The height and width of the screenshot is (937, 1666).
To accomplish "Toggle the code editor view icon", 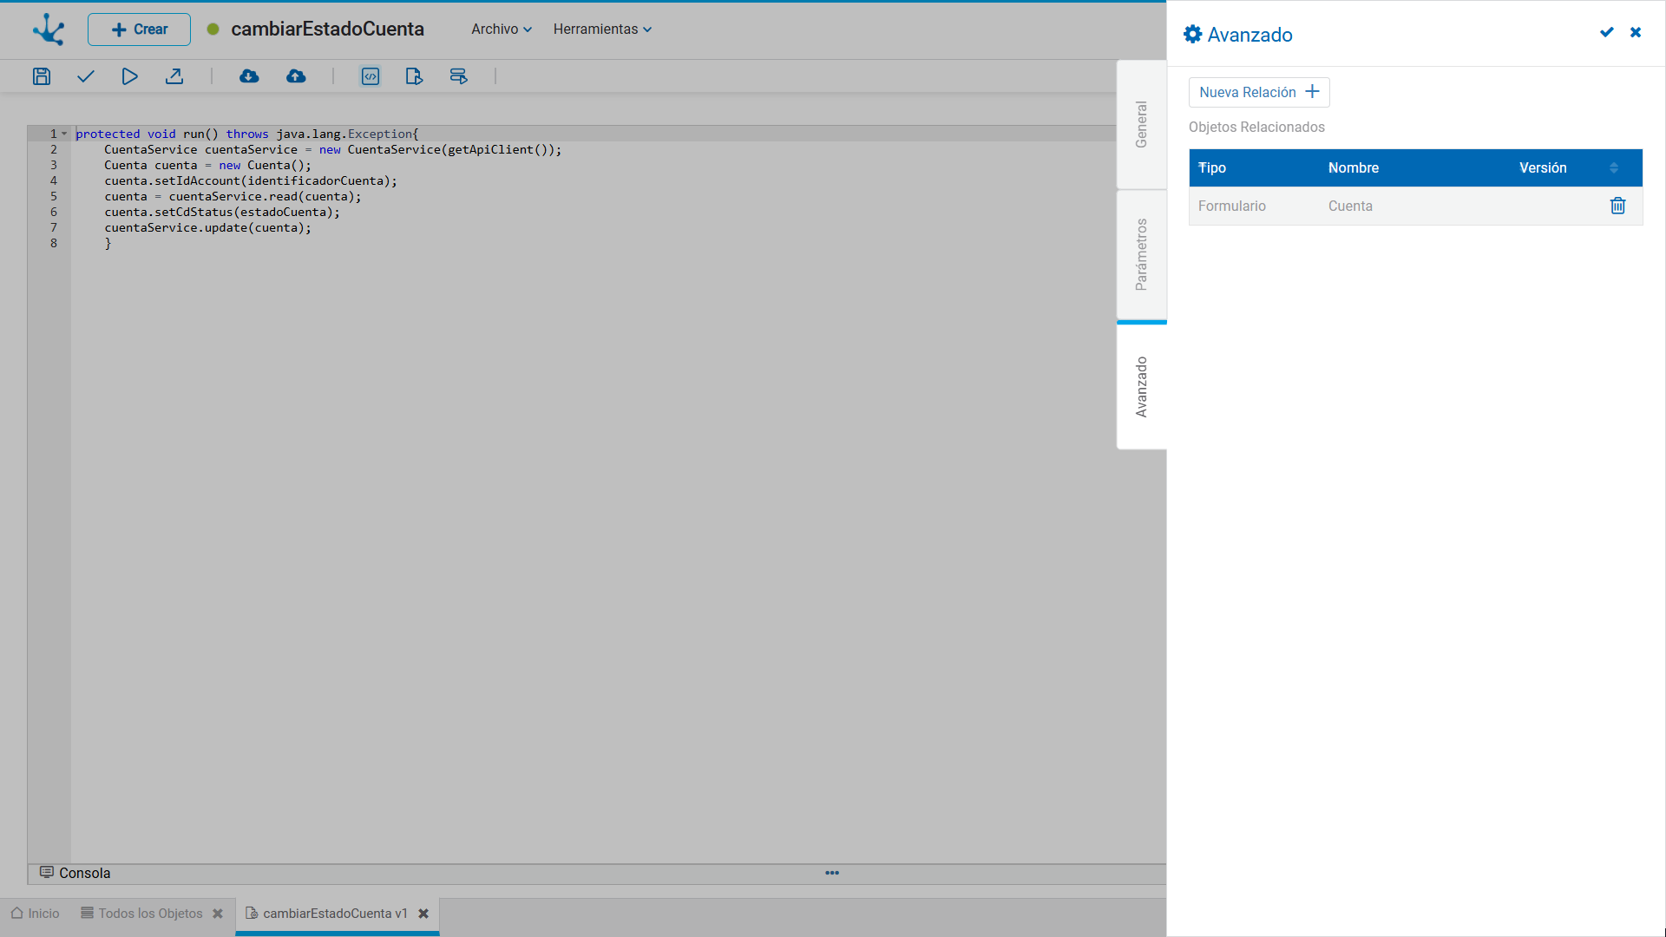I will pyautogui.click(x=371, y=76).
